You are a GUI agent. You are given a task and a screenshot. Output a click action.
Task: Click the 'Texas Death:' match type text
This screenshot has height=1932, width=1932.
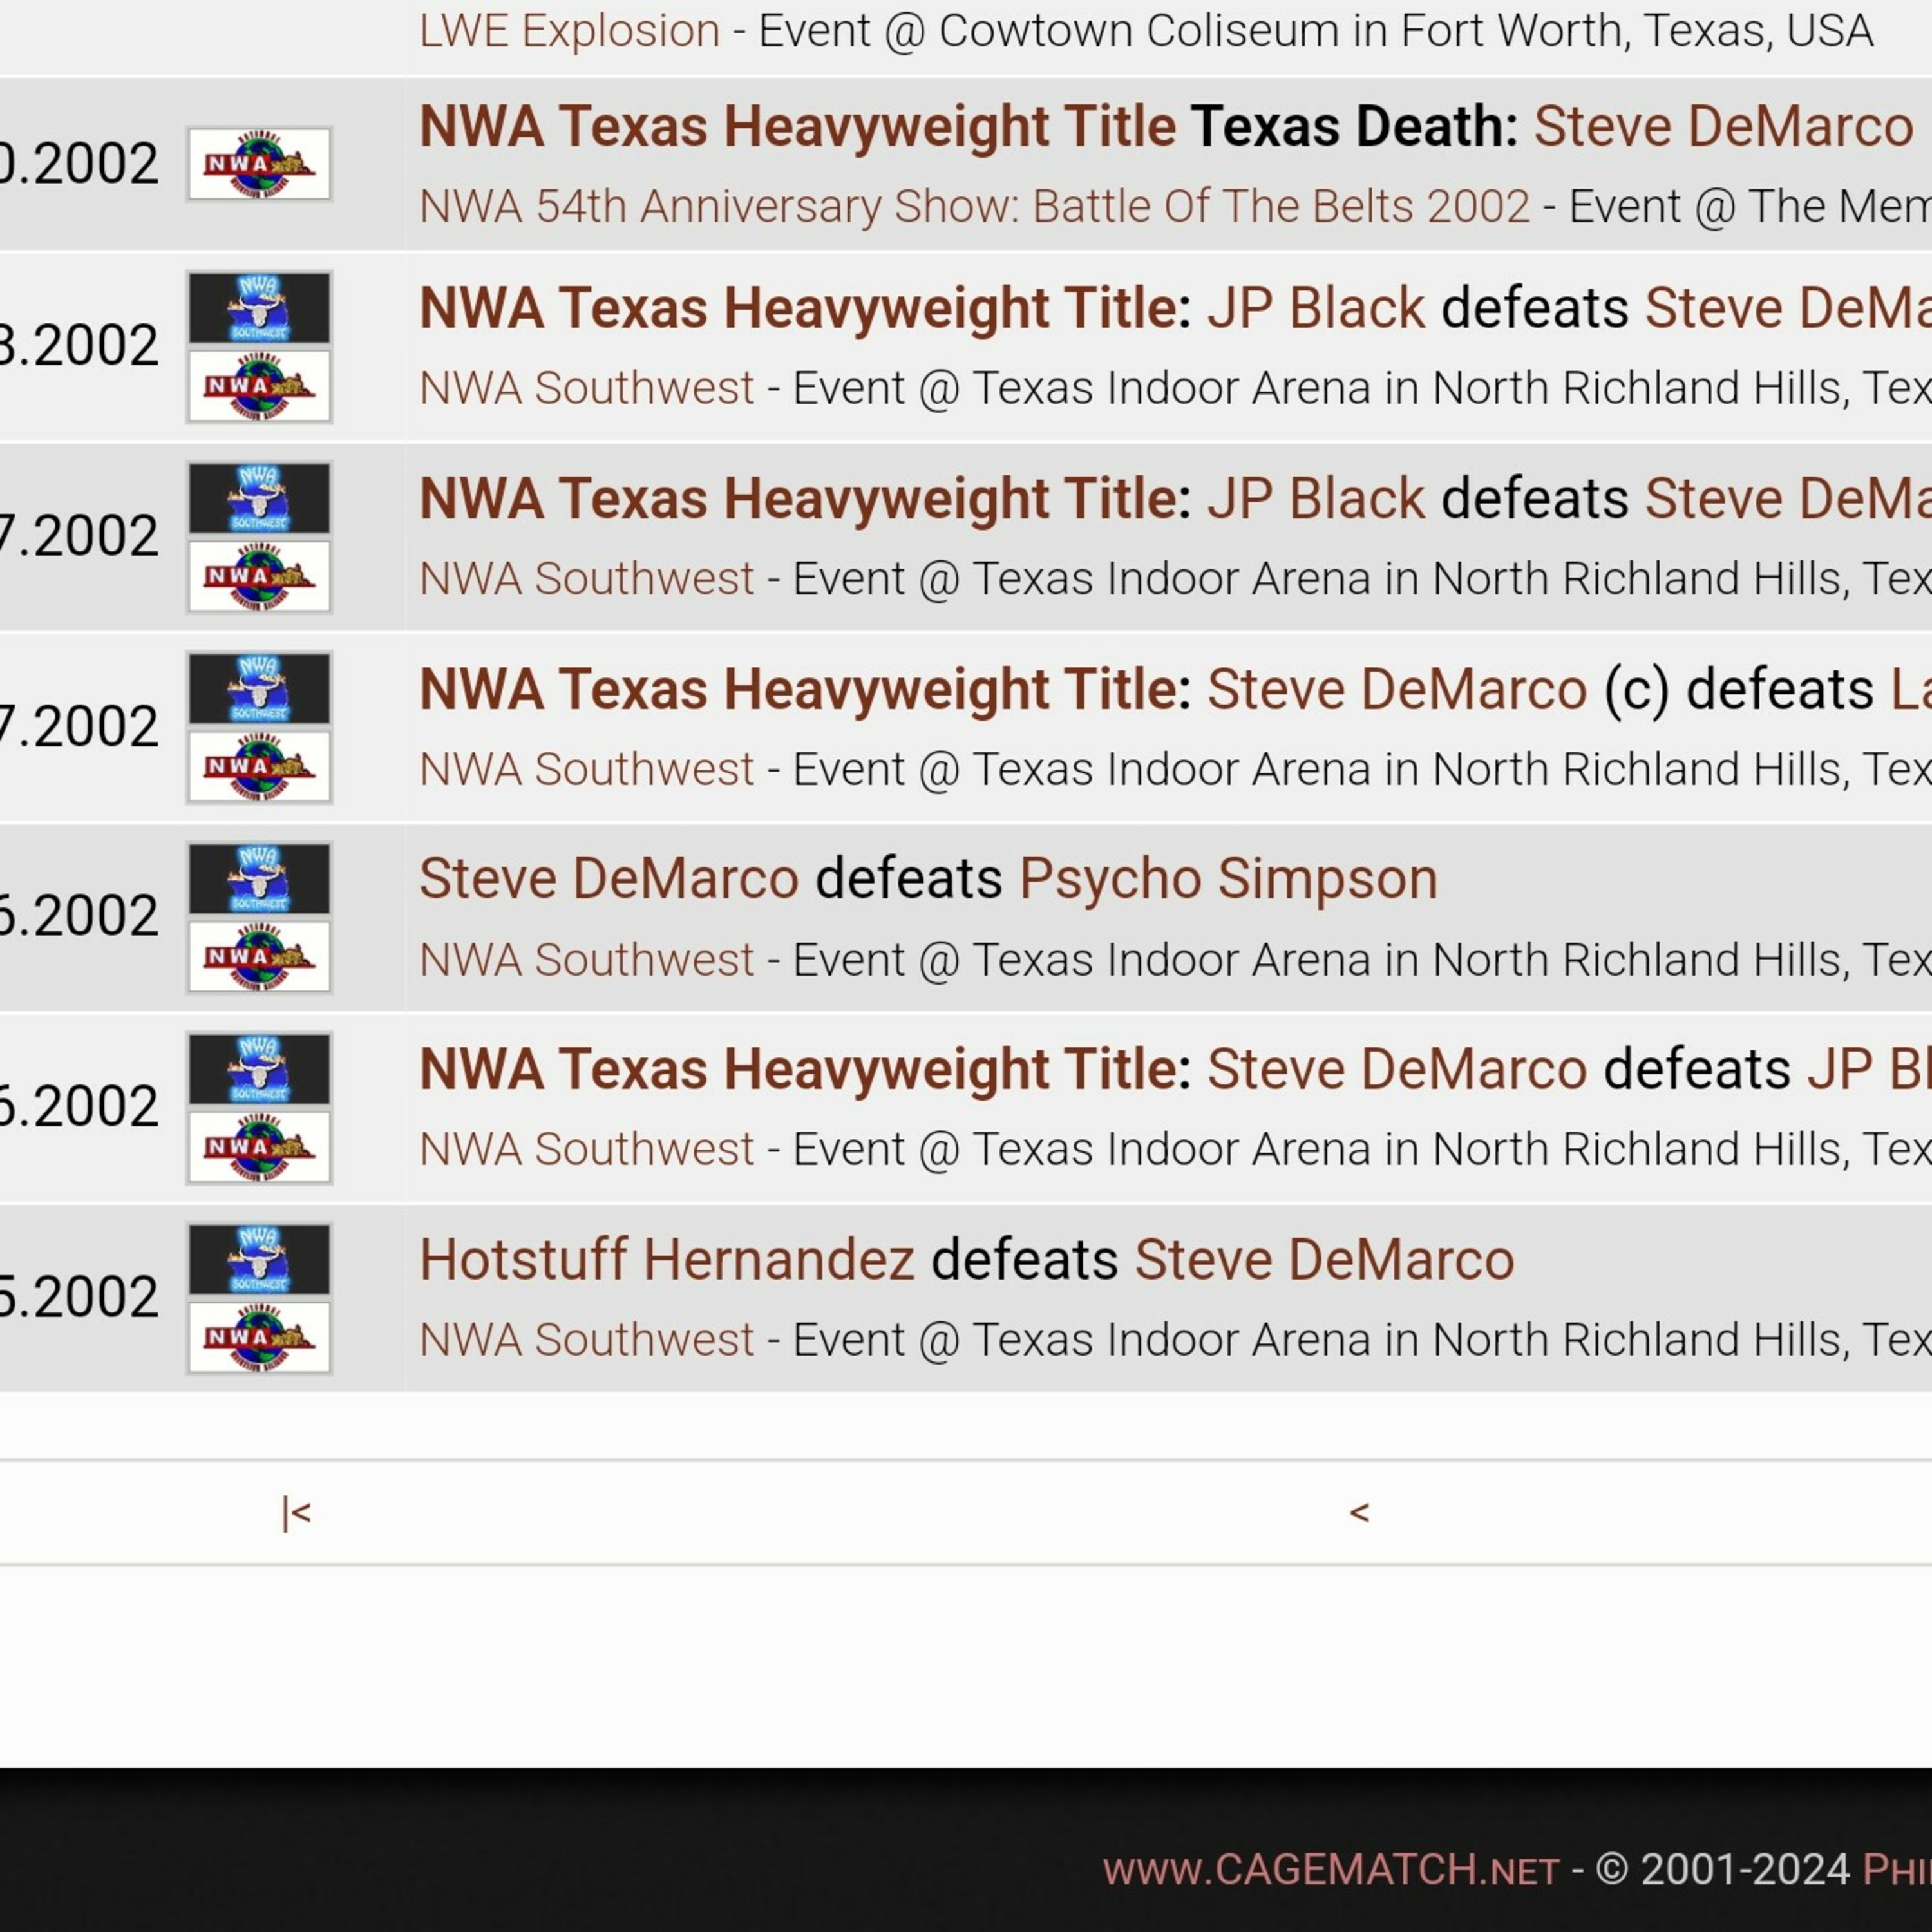(1355, 127)
